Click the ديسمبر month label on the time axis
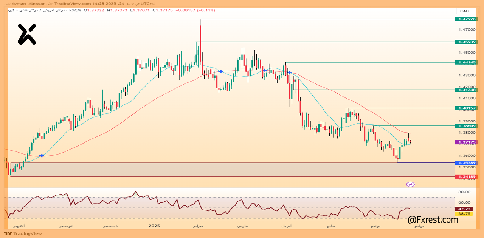484x238 pixels. [x=111, y=226]
